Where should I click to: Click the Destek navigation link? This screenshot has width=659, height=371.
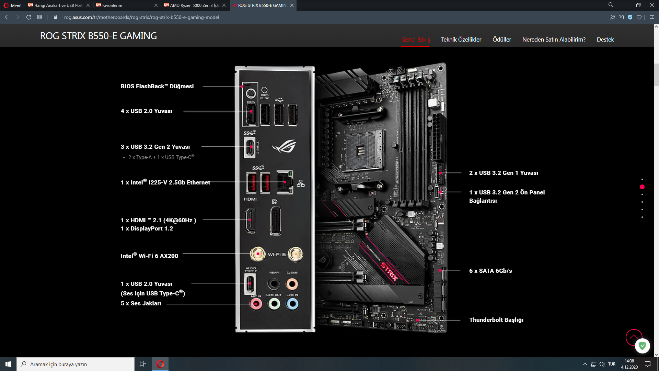click(605, 40)
